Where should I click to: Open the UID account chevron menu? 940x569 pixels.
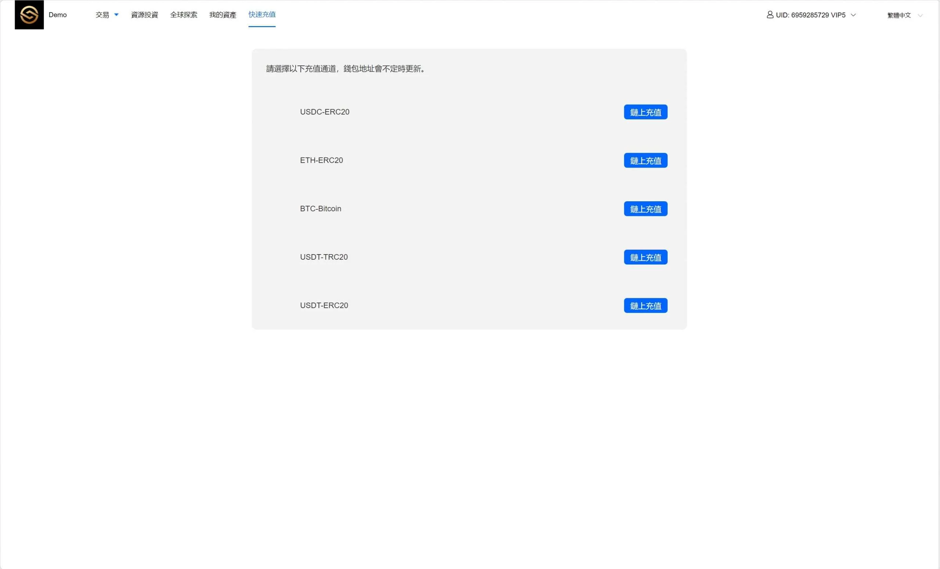coord(853,15)
